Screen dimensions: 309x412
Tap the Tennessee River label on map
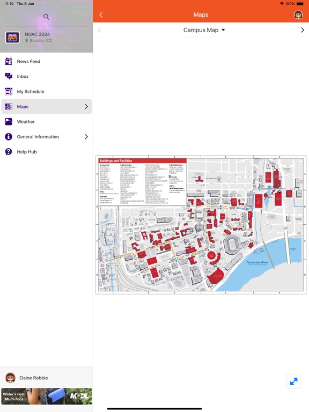click(257, 262)
